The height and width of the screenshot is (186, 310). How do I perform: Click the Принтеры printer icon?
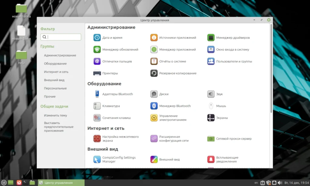pos(97,73)
